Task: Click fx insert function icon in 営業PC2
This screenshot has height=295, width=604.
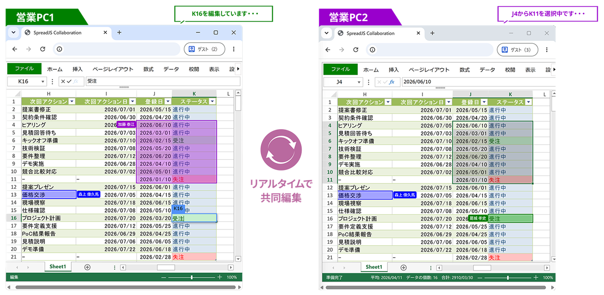Action: 391,82
